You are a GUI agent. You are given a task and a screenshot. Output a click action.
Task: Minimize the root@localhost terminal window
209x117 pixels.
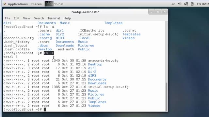152,12
